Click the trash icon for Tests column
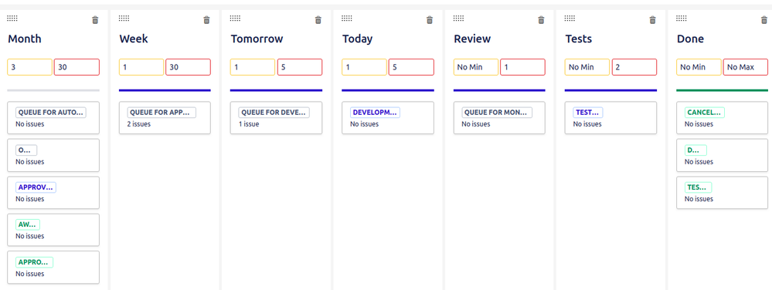The image size is (772, 290). point(652,19)
